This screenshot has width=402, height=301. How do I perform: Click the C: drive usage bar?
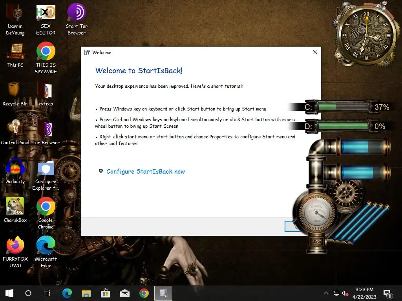pyautogui.click(x=343, y=107)
